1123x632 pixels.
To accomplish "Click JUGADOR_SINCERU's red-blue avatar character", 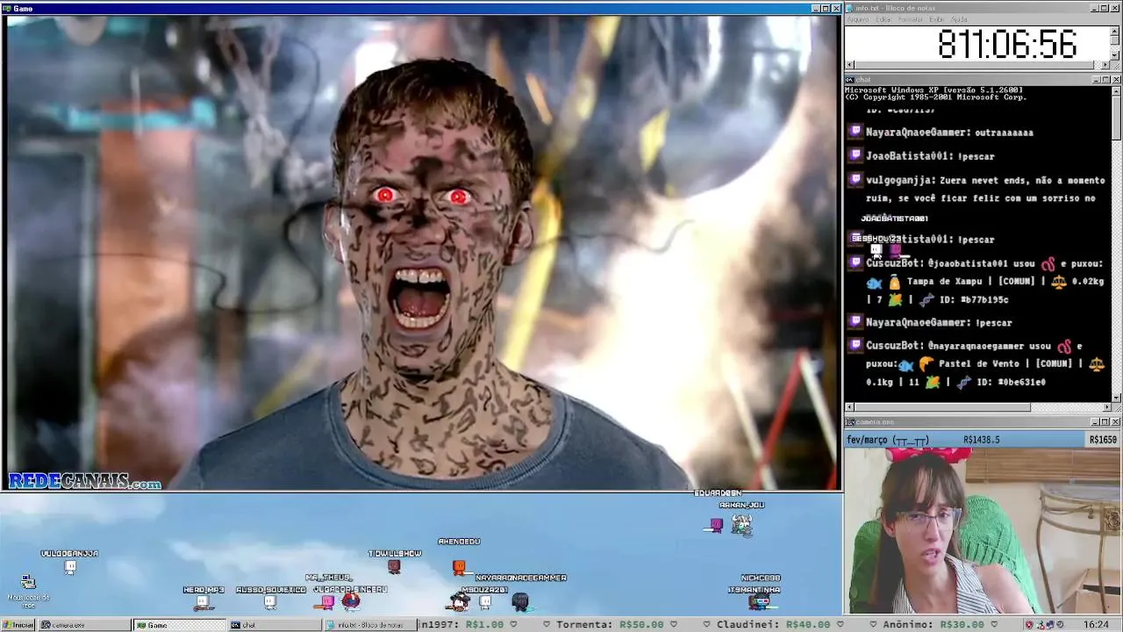I will click(x=350, y=601).
